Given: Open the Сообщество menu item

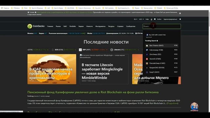Looking at the screenshot, I should pos(131,26).
